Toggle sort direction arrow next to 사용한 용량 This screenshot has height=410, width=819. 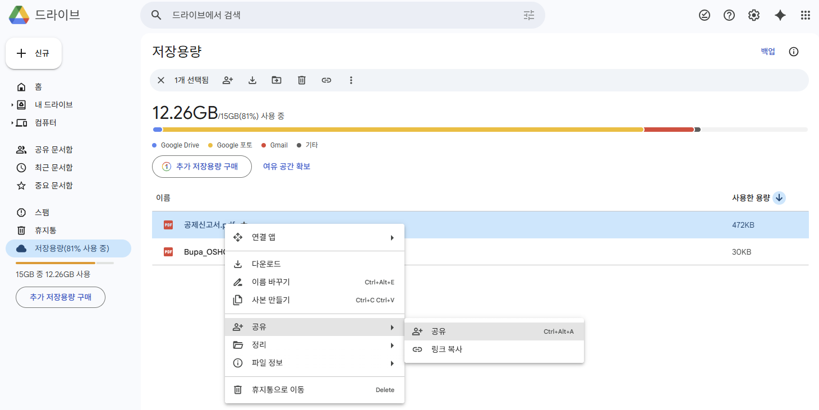pos(779,198)
